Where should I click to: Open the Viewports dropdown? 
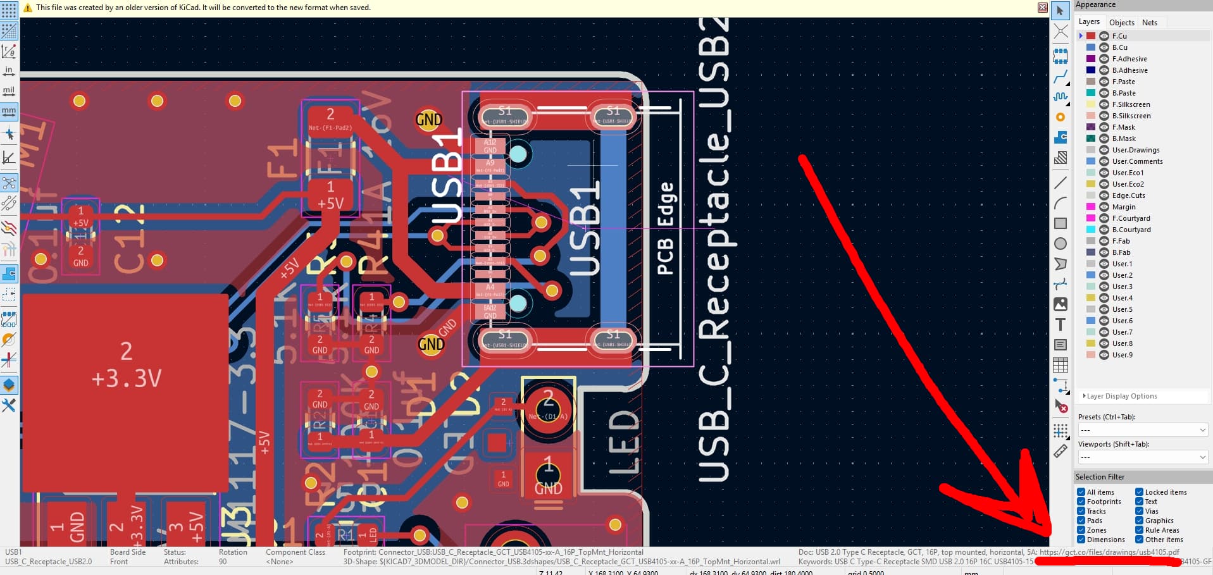click(1142, 457)
